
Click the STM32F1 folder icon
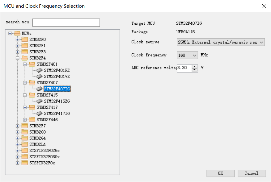[24, 46]
